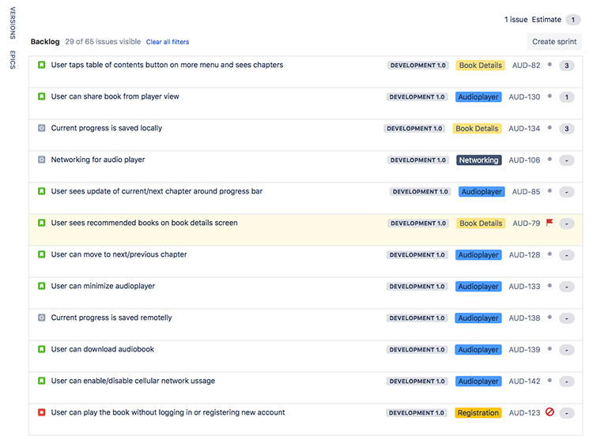593x436 pixels.
Task: Open issue key AUD-82
Action: click(x=526, y=66)
